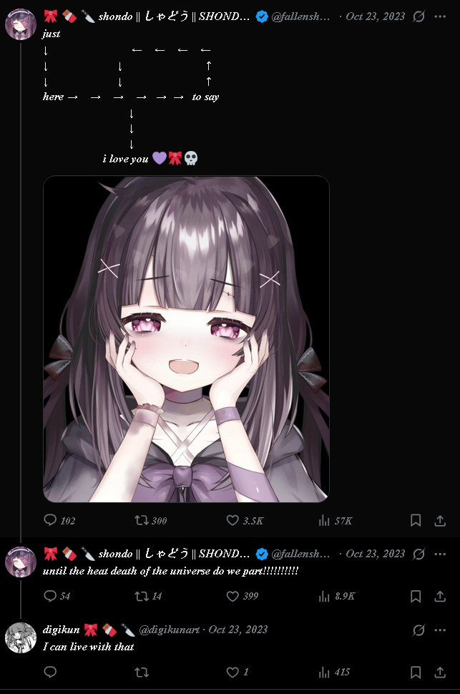Open shondo display name on second tweet
This screenshot has width=460, height=694.
point(174,554)
